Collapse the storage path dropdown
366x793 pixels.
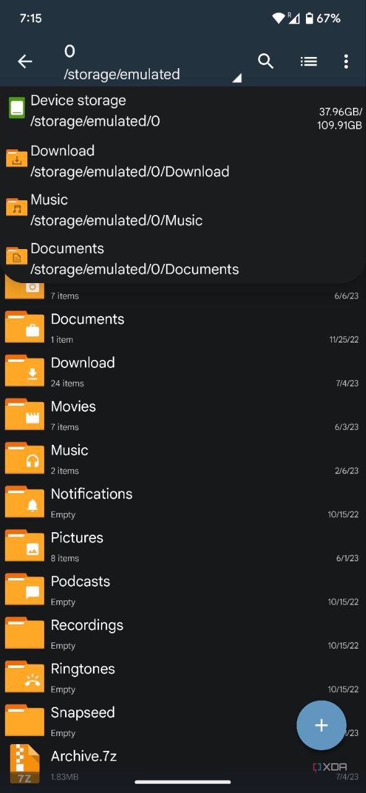coord(236,78)
